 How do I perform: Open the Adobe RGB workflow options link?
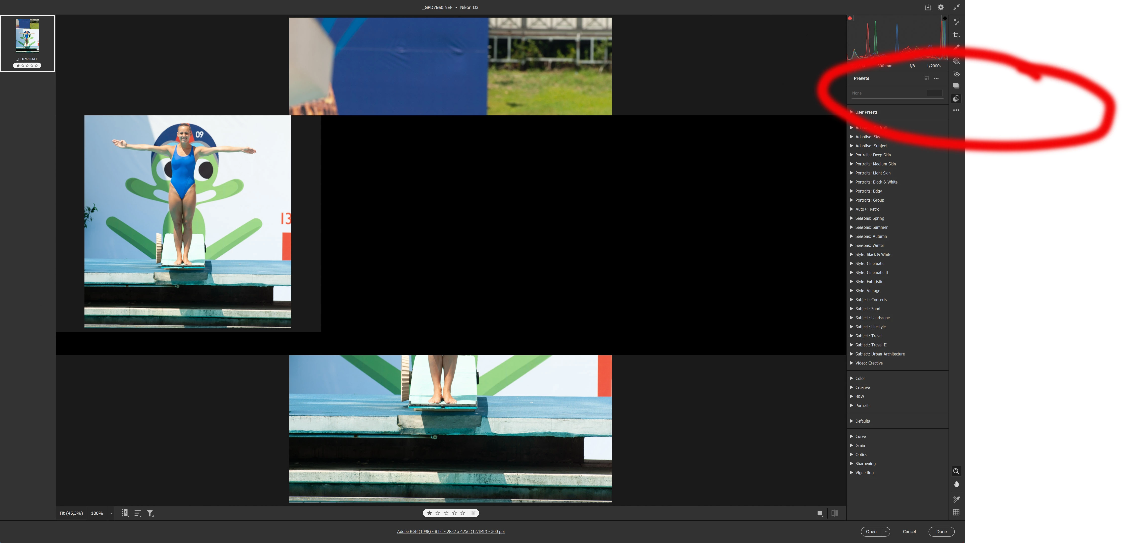450,532
